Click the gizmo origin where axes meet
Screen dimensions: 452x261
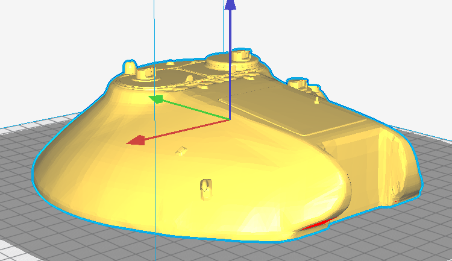(x=230, y=120)
